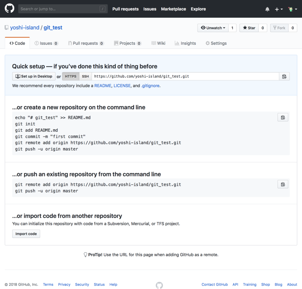302x289 pixels.
Task: Switch to the repository Issues tab
Action: click(46, 43)
